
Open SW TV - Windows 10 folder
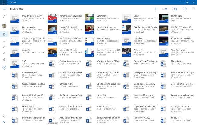pyautogui.click(x=177, y=30)
